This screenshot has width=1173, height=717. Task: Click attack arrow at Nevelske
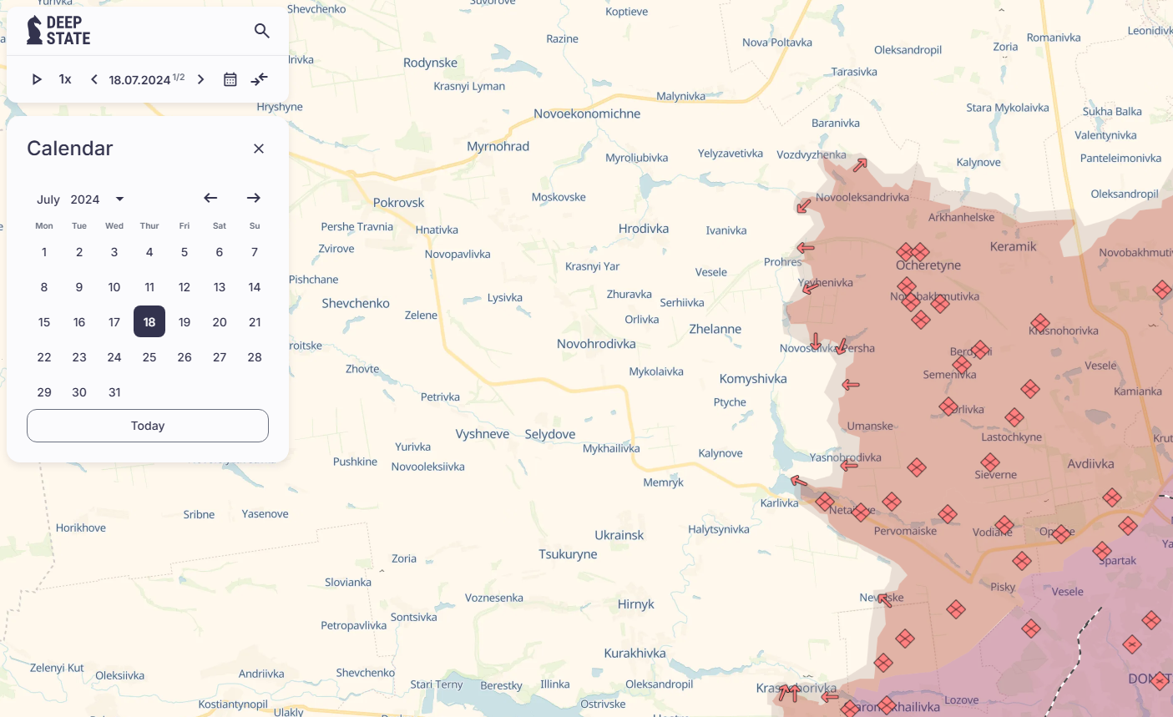coord(884,599)
